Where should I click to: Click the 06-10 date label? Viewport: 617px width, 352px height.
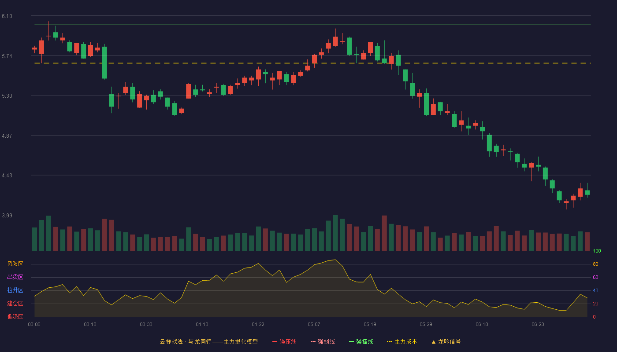pos(482,324)
